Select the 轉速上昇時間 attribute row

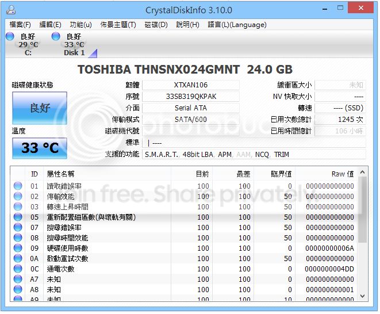click(184, 207)
